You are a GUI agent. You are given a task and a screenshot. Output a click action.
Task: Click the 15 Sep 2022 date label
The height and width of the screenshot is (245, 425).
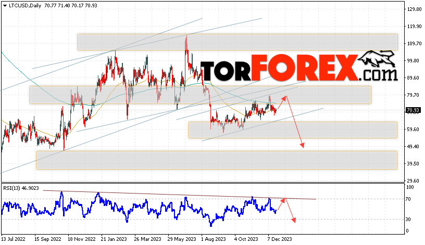[x=48, y=239]
